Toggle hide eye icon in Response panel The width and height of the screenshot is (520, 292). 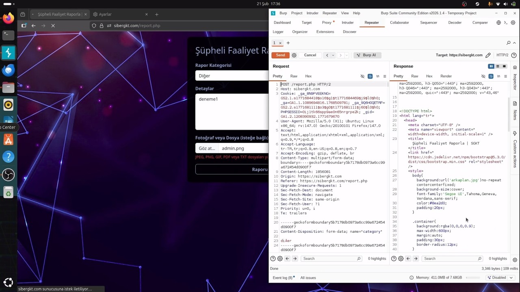[483, 76]
